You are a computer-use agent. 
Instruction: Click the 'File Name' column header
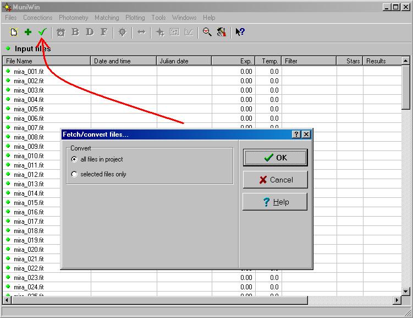click(47, 61)
